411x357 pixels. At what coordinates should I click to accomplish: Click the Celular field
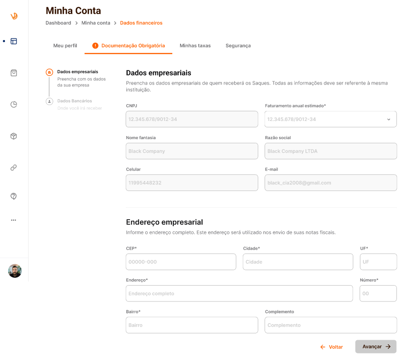(x=192, y=183)
